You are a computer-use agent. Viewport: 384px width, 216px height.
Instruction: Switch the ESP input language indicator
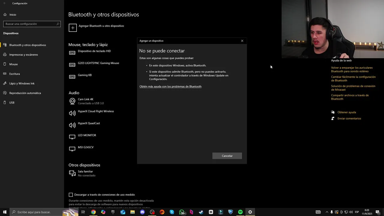357,212
